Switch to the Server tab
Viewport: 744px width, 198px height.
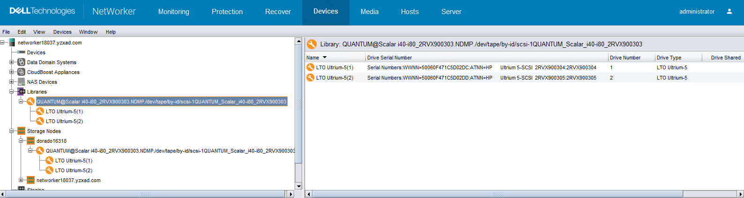click(451, 12)
